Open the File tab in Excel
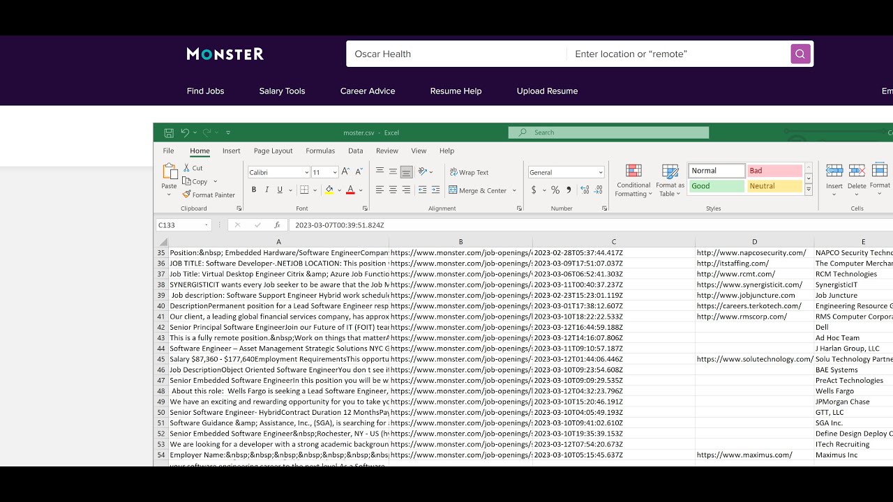The image size is (893, 502). coord(169,151)
